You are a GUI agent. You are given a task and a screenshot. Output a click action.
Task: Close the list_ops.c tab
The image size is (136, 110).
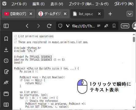click(x=99, y=14)
